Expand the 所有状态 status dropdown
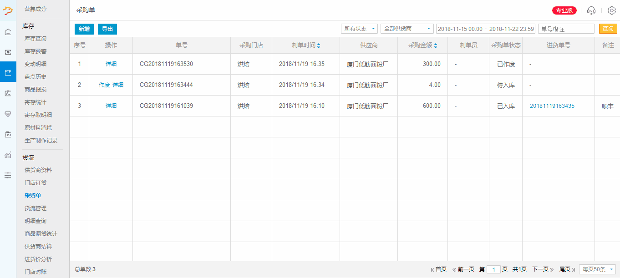Screen dimensions: 620x278 click(359, 29)
